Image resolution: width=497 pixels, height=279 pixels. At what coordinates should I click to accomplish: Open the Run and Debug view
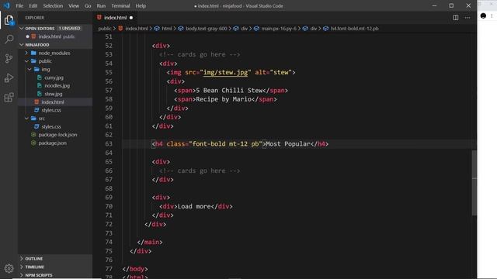point(9,77)
